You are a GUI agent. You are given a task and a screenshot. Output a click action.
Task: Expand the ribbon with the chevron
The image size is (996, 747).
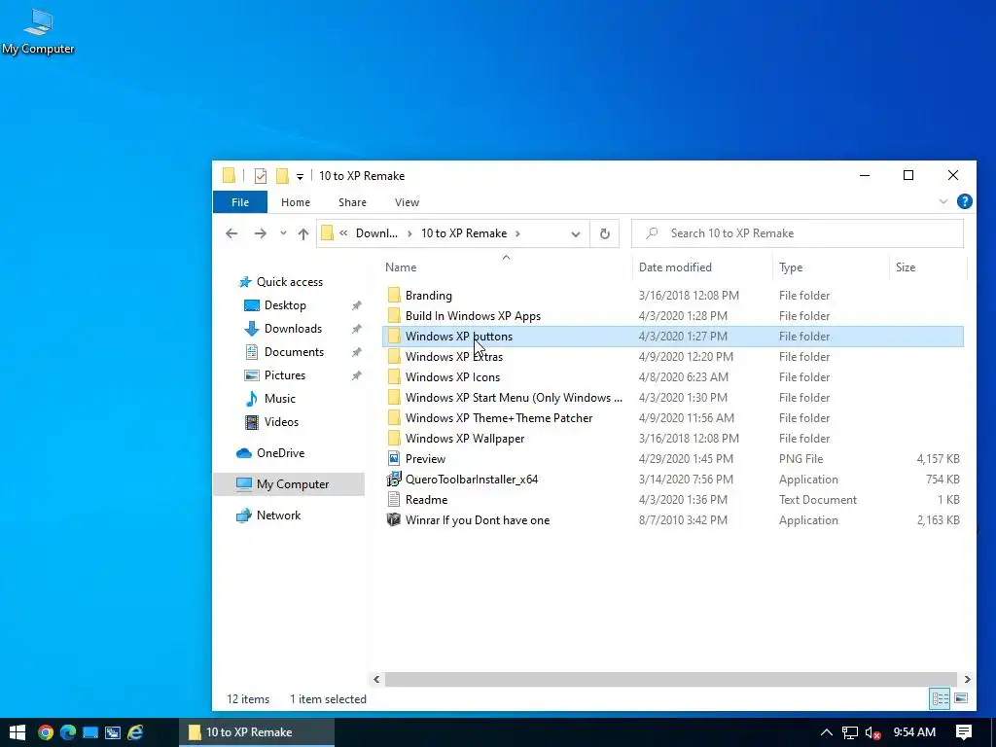pyautogui.click(x=943, y=202)
